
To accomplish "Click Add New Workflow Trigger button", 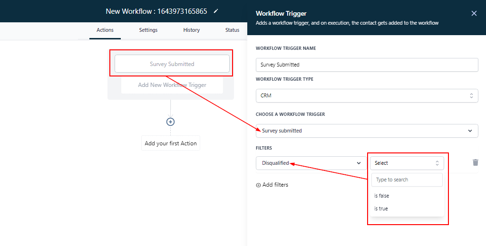I will (172, 85).
